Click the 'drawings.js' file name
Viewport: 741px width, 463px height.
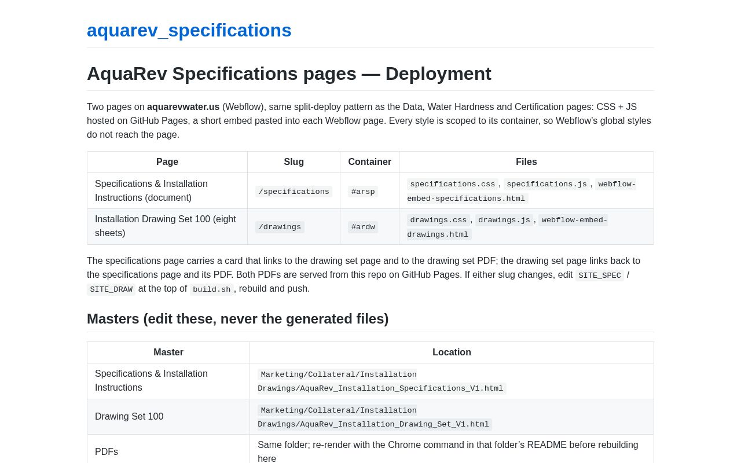504,220
